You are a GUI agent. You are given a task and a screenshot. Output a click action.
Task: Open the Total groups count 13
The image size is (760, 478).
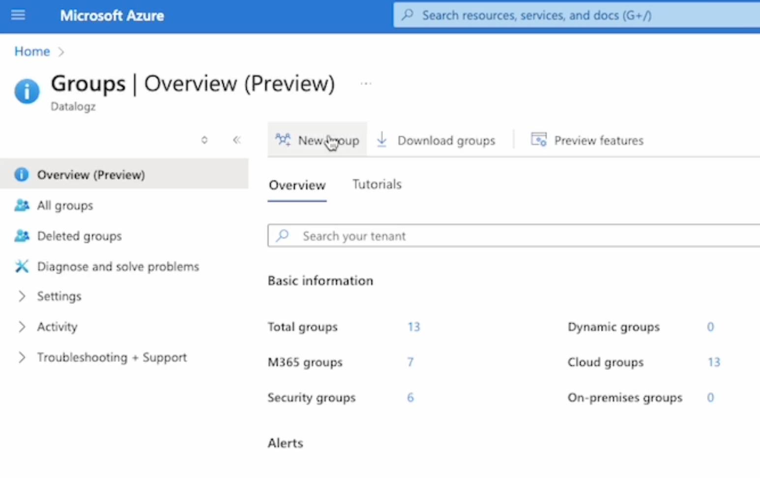point(413,327)
